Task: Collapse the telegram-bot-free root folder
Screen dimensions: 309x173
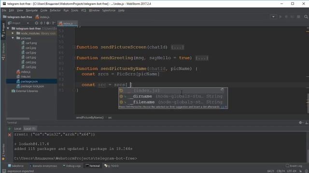Action: (x=8, y=28)
